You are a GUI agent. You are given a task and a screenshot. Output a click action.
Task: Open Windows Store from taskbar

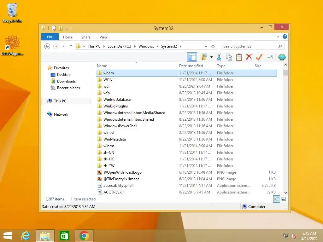(x=64, y=236)
